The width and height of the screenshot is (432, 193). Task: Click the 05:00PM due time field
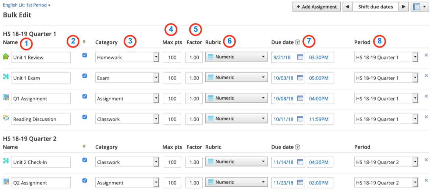[x=320, y=78]
